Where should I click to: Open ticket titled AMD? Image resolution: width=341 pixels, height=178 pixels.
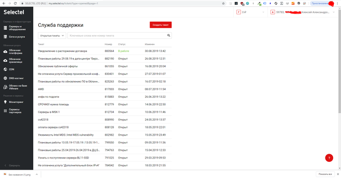[x=41, y=89]
